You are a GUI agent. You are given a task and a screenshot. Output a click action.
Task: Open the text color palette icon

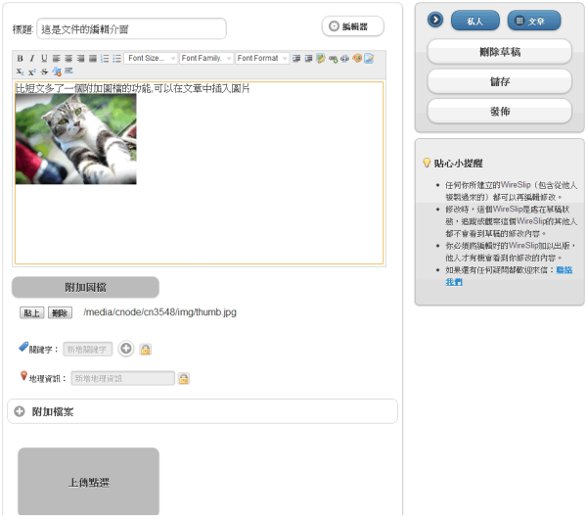(x=357, y=59)
